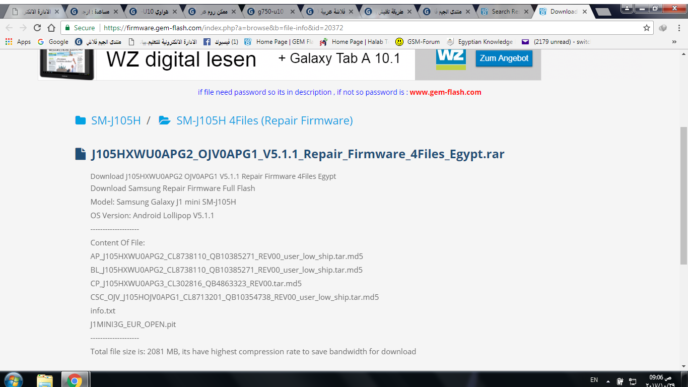
Task: Reload the current page
Action: point(37,28)
